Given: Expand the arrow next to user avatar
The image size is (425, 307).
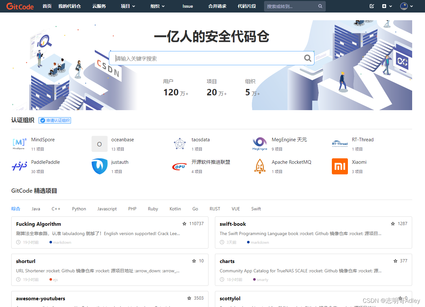Looking at the screenshot, I should (x=412, y=6).
